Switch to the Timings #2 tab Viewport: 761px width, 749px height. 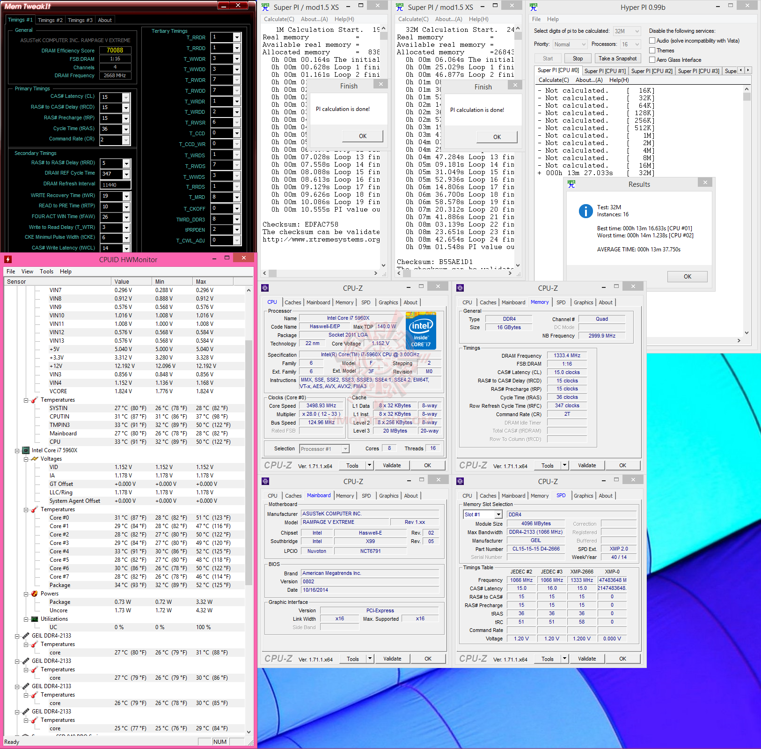click(50, 20)
